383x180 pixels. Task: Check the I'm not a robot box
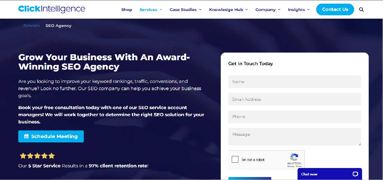pos(235,159)
